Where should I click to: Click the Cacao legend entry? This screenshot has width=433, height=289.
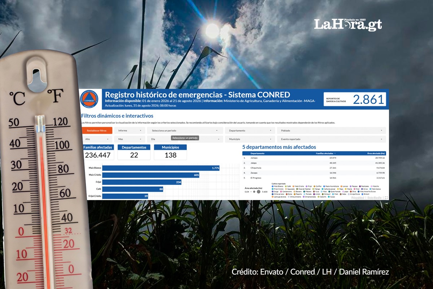[332, 197]
